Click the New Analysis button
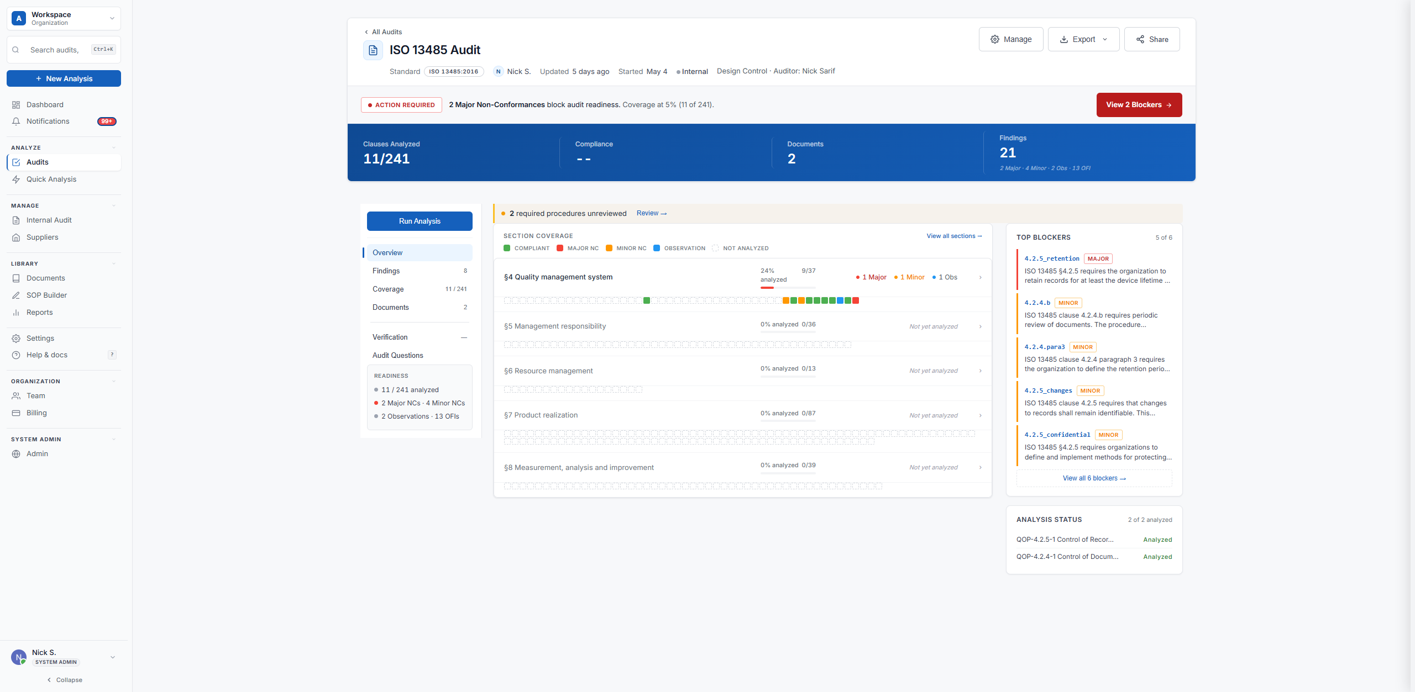 (x=64, y=78)
